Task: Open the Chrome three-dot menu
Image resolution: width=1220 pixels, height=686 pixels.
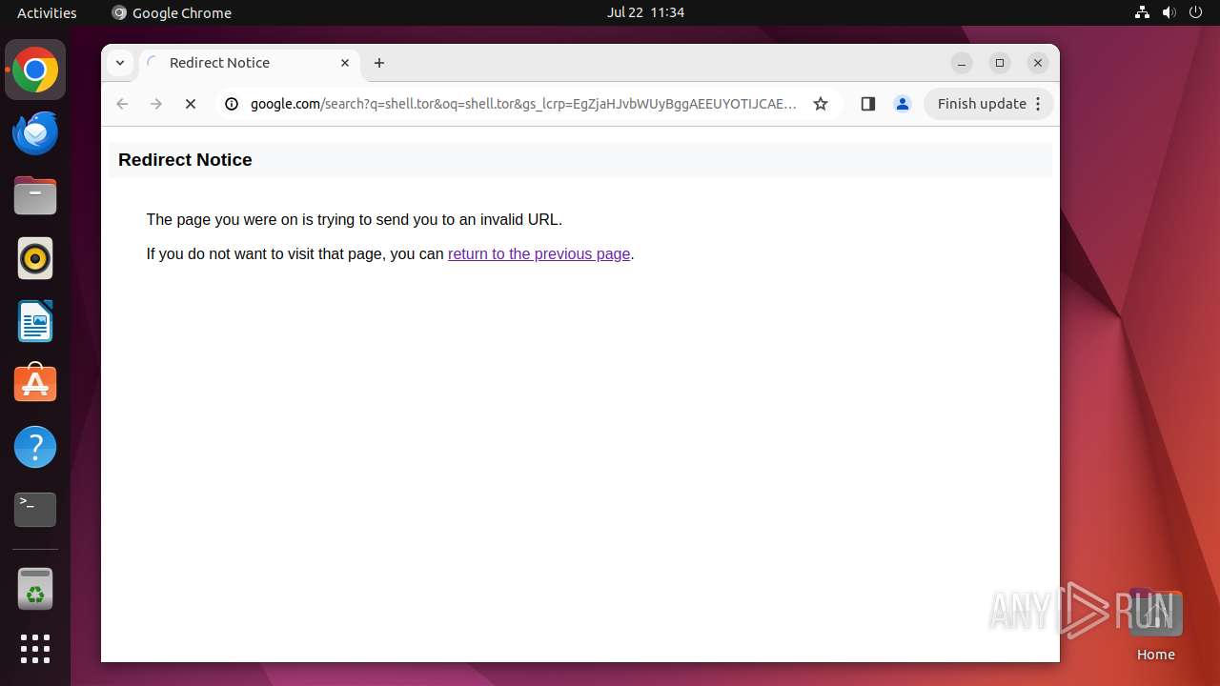Action: tap(1039, 104)
